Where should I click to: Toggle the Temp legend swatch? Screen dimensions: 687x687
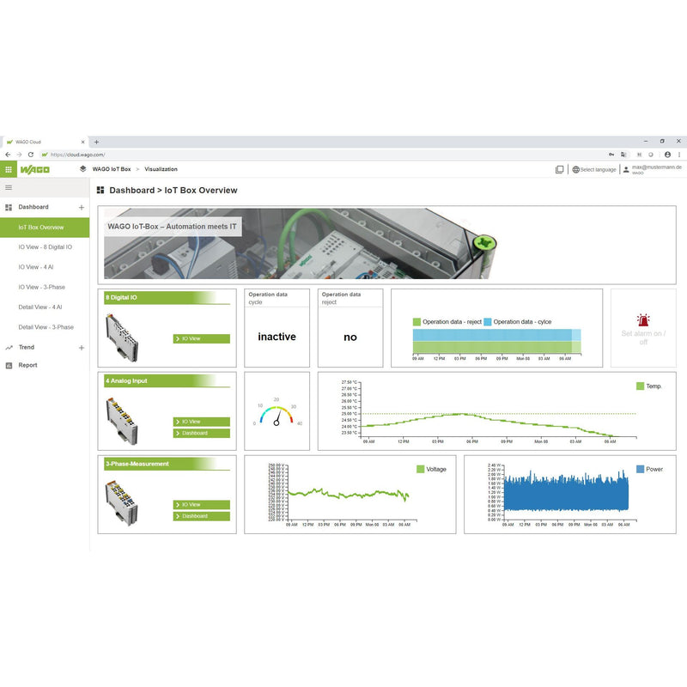click(x=640, y=386)
